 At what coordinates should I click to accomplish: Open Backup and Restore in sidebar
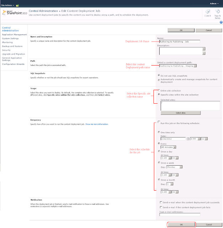(x=12, y=46)
